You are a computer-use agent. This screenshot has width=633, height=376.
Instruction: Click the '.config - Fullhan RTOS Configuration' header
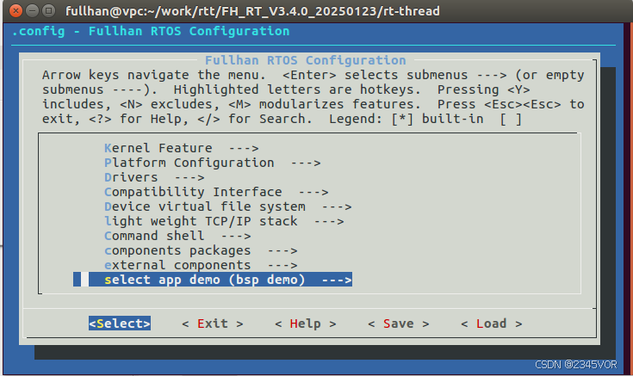tap(151, 31)
